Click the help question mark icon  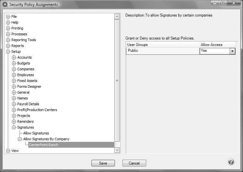point(231,162)
